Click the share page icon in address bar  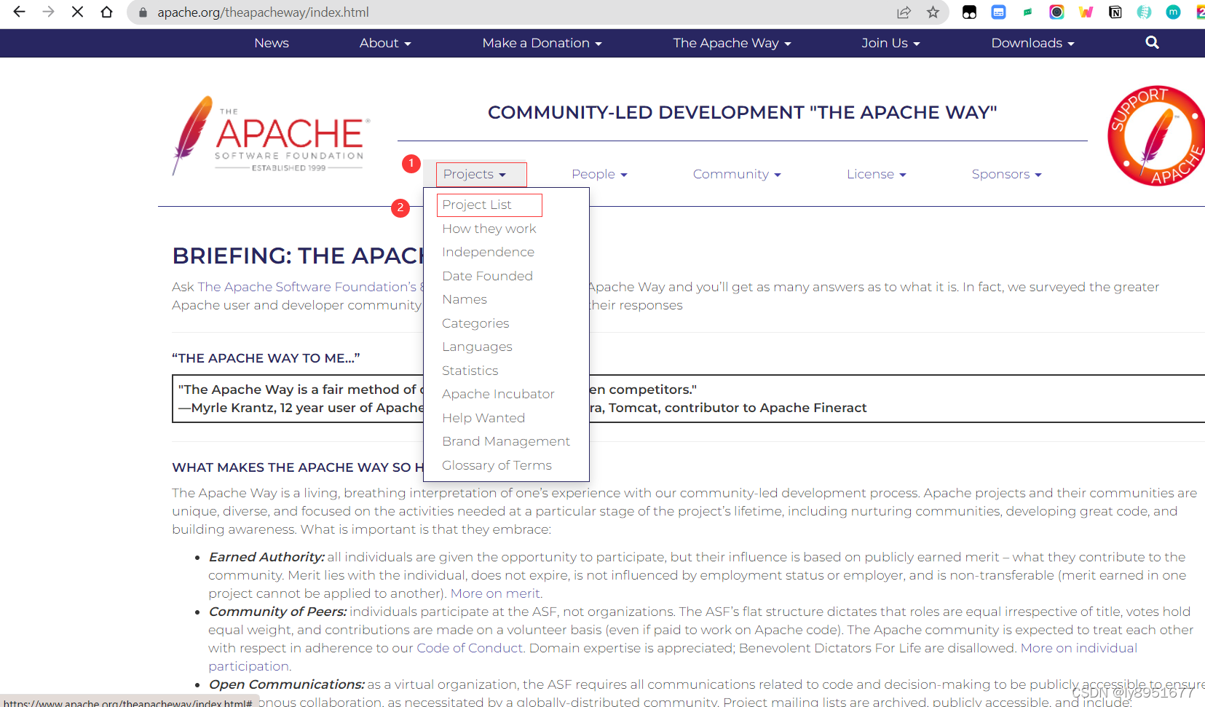pos(904,12)
